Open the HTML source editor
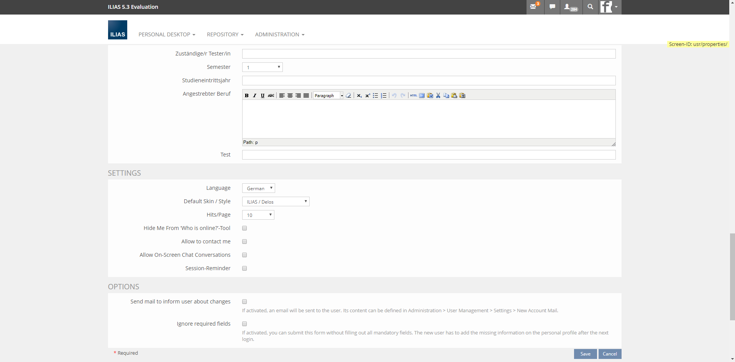735x362 pixels. pyautogui.click(x=413, y=96)
